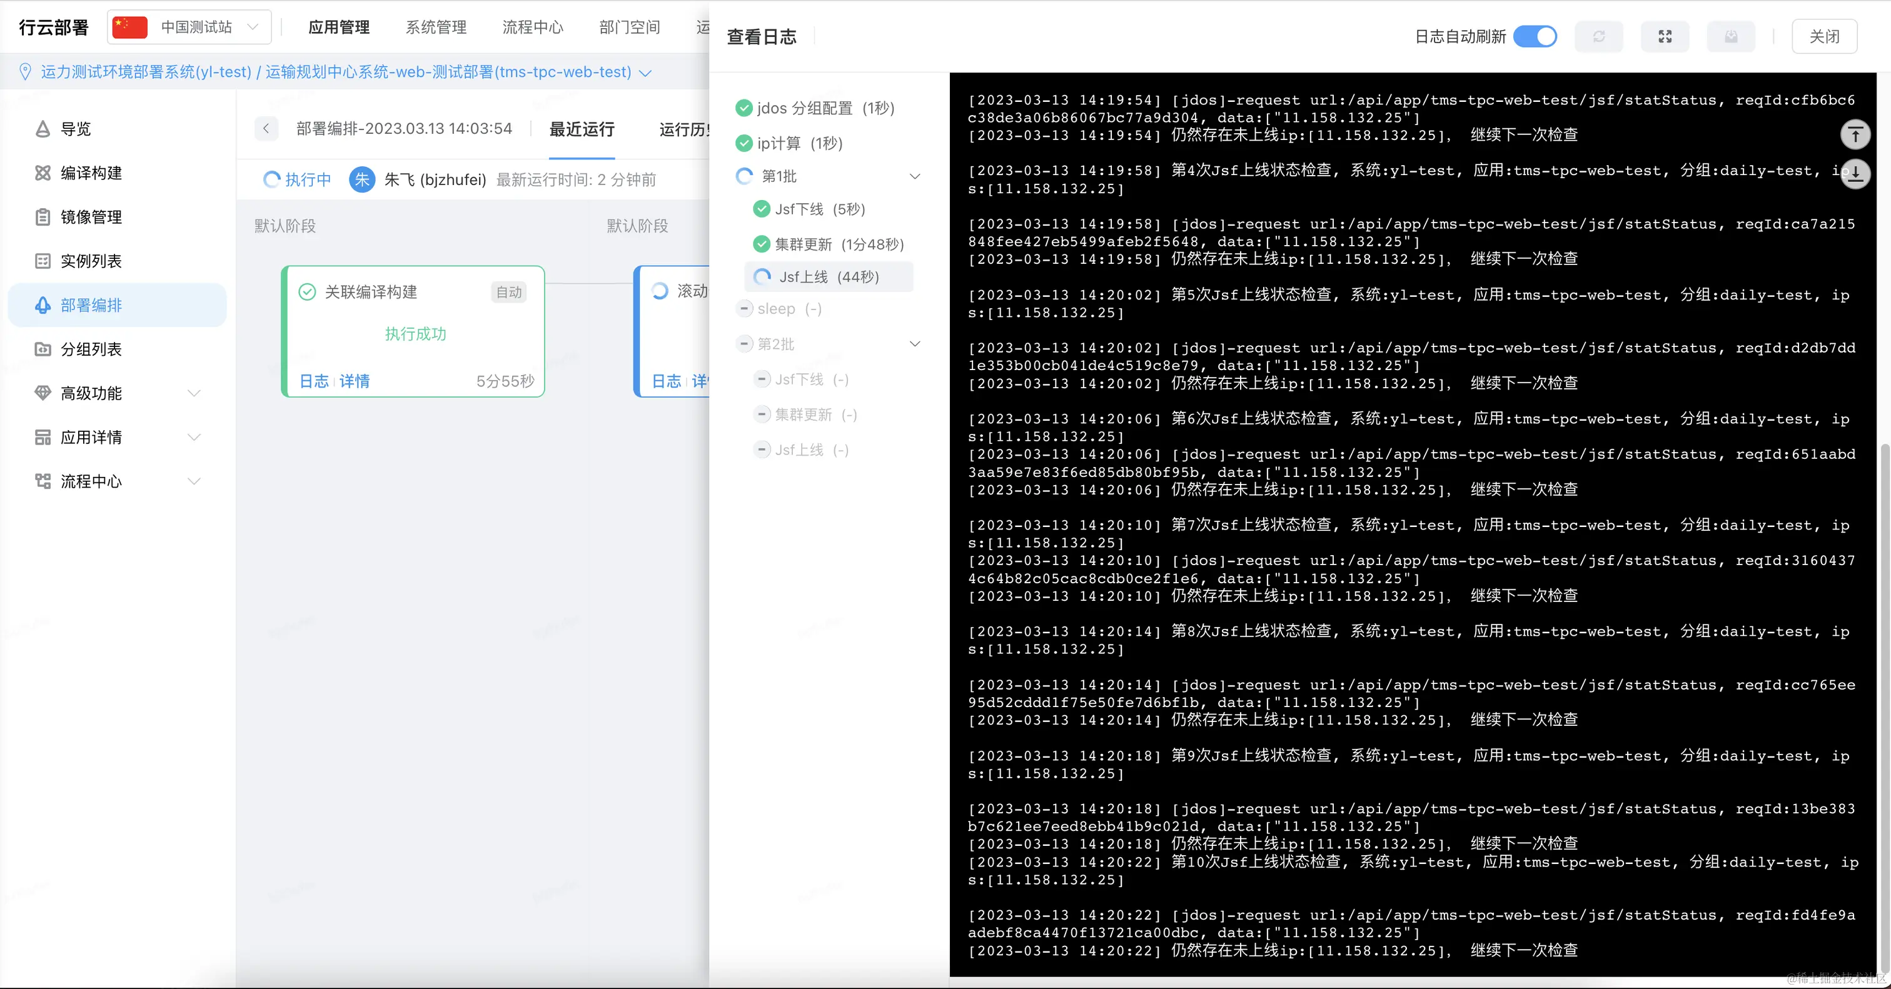Open the 系统管理 top menu
This screenshot has height=989, width=1891.
pos(436,27)
